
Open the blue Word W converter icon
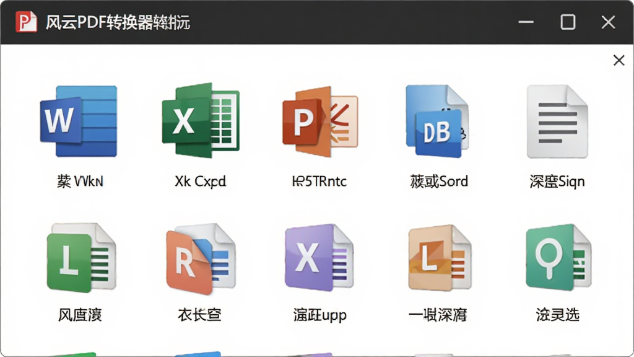79,121
